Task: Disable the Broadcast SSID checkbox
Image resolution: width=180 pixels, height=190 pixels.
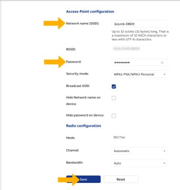Action: pos(114,86)
